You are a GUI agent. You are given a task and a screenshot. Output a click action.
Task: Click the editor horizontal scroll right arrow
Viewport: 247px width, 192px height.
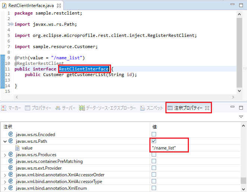[233, 97]
